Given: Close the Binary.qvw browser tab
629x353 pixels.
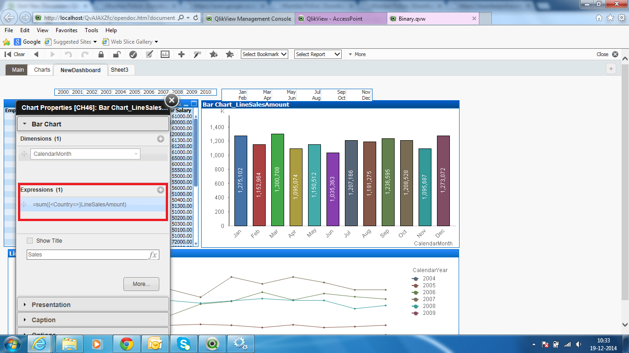Looking at the screenshot, I should [x=474, y=18].
